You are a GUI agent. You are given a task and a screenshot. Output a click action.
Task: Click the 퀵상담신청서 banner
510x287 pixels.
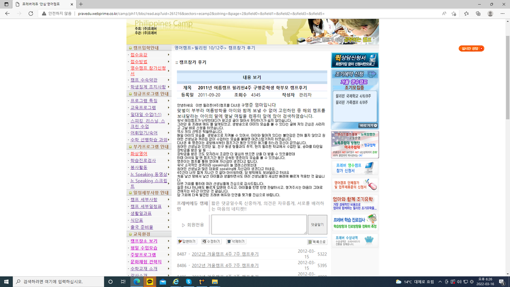pos(354,60)
